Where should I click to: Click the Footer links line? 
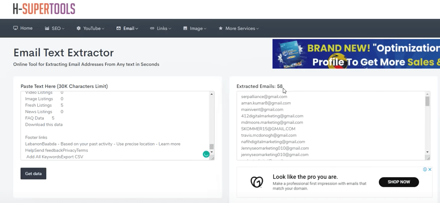tap(36, 138)
